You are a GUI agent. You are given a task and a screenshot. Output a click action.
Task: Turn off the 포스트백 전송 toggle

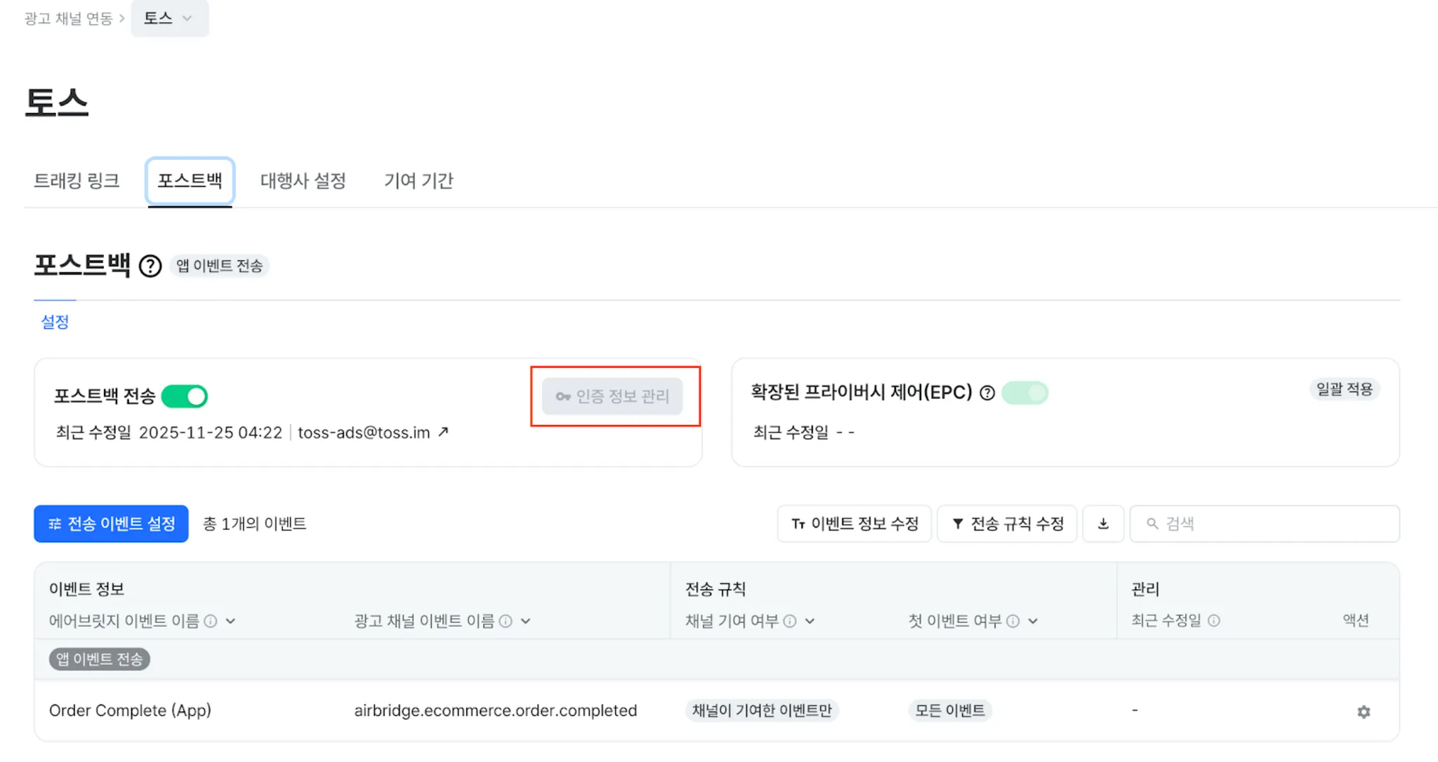pyautogui.click(x=185, y=396)
